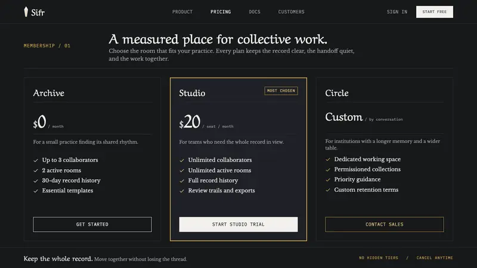Open the Docs nav link
The height and width of the screenshot is (268, 477).
[x=255, y=12]
